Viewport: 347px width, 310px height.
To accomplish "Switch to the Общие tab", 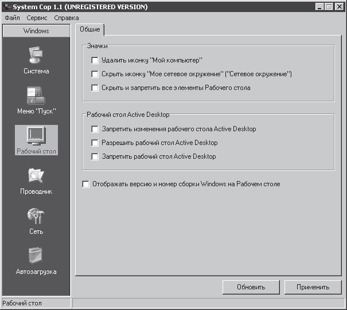I will [89, 30].
